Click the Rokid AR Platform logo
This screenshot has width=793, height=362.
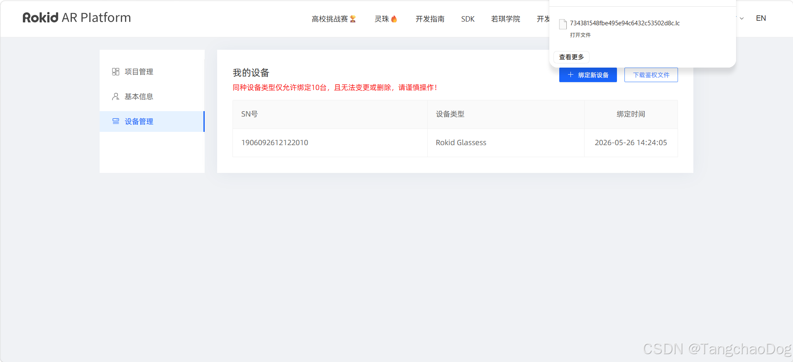click(77, 18)
